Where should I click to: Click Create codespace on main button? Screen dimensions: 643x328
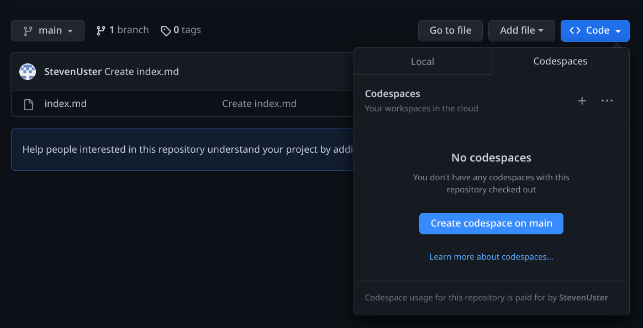click(491, 223)
